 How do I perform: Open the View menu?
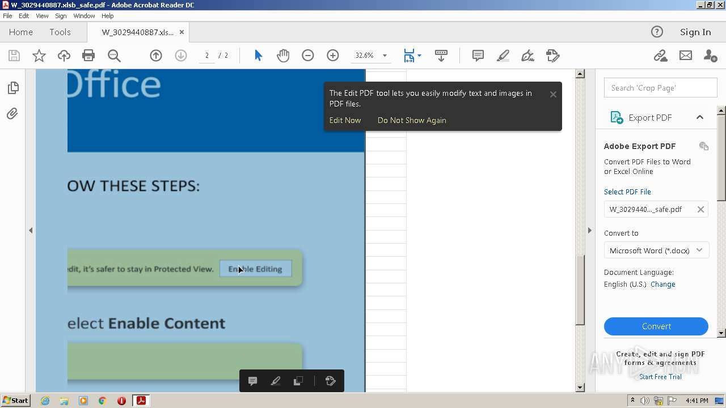[42, 16]
